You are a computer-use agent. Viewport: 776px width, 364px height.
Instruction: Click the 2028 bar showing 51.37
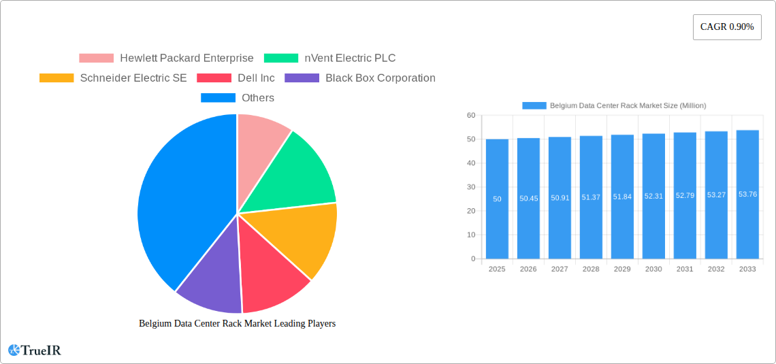click(x=592, y=197)
